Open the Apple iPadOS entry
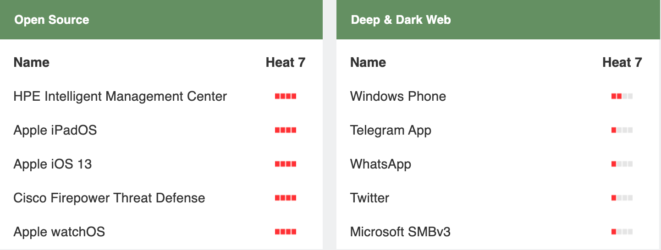 [x=55, y=130]
